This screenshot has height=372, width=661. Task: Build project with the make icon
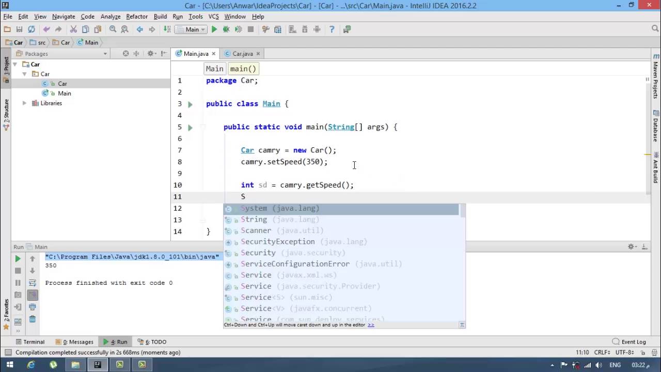pyautogui.click(x=167, y=29)
